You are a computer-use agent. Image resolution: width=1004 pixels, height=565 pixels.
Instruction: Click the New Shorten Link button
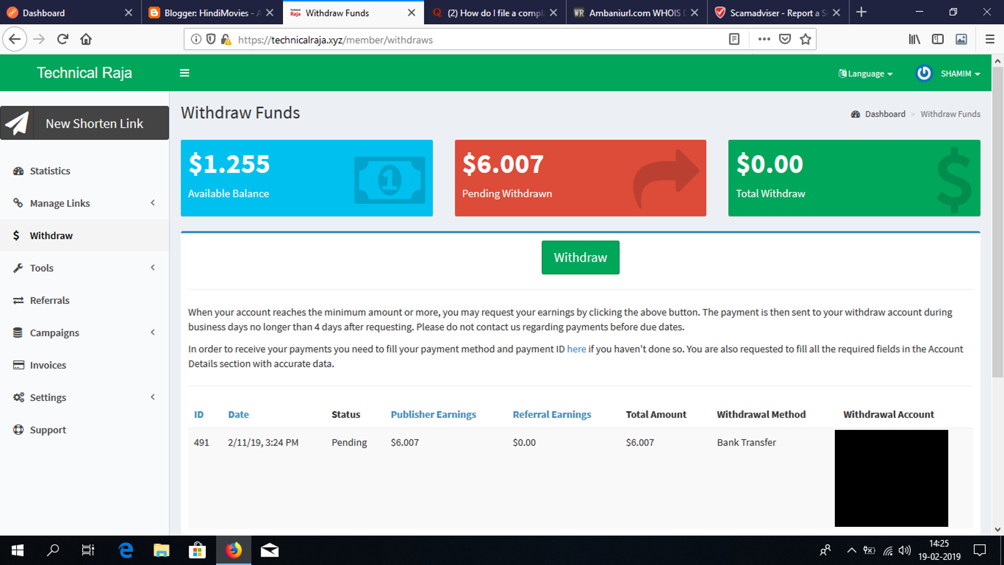pyautogui.click(x=84, y=123)
